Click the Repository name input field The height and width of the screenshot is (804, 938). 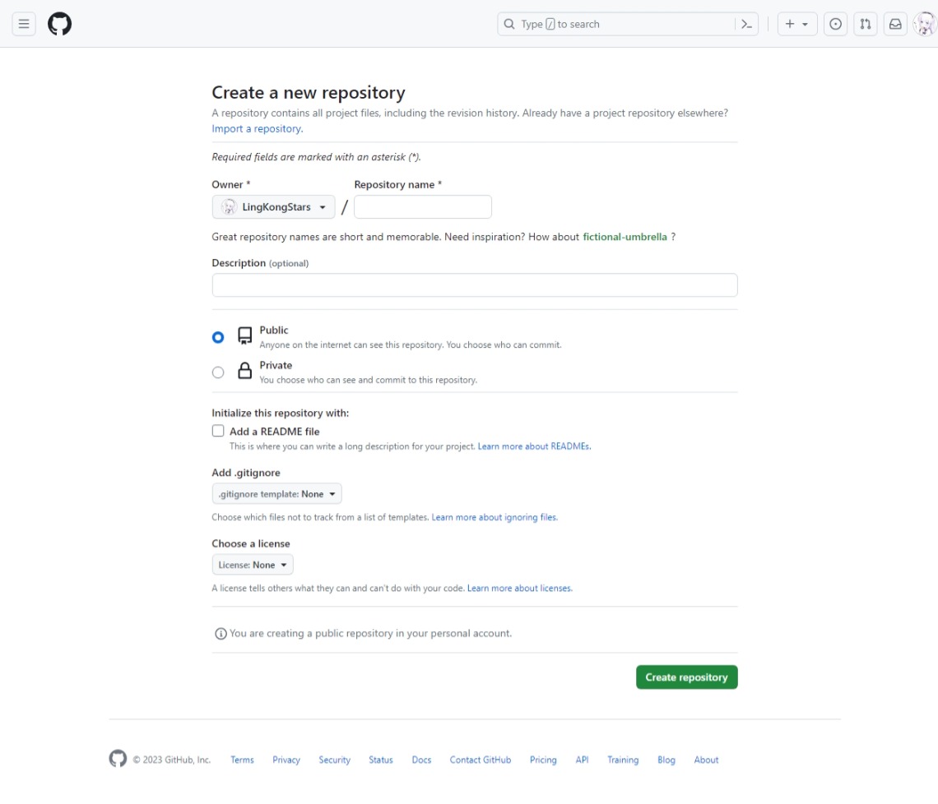click(x=423, y=207)
